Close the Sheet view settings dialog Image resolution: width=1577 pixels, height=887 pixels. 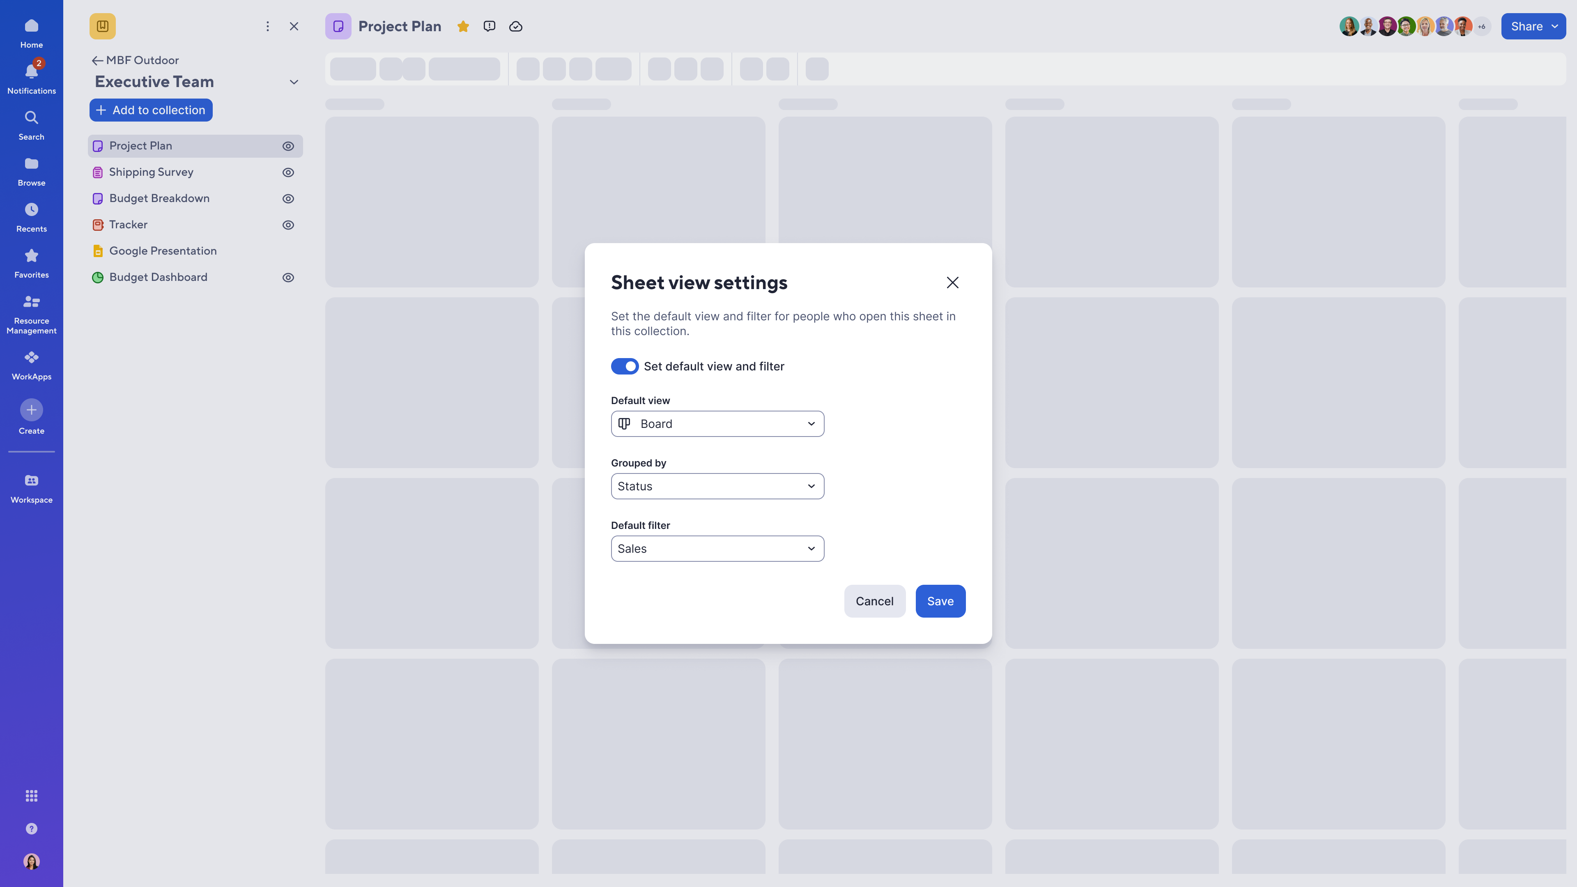[x=952, y=282]
